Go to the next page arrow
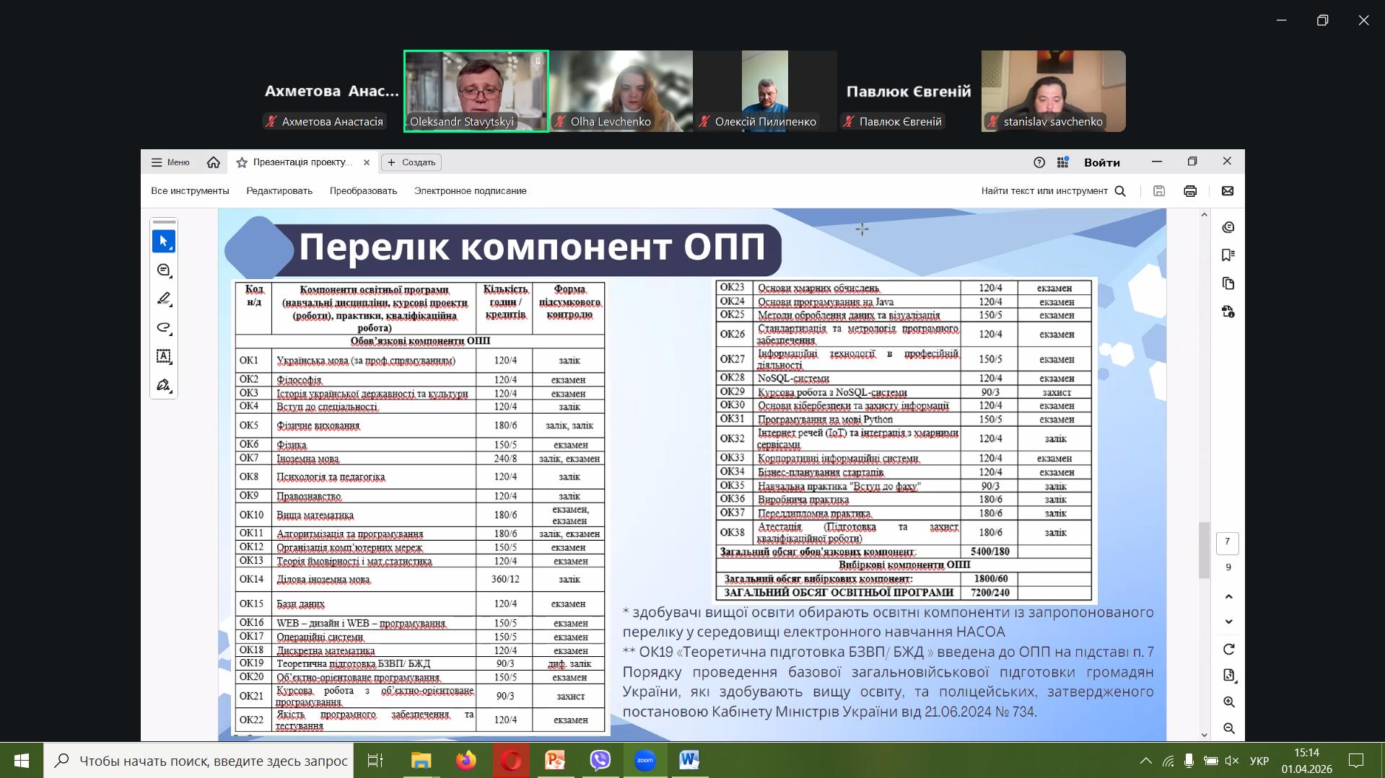The width and height of the screenshot is (1385, 778). 1228,622
